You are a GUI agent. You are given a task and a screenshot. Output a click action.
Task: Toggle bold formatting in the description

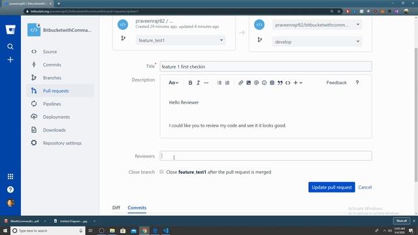(x=190, y=83)
